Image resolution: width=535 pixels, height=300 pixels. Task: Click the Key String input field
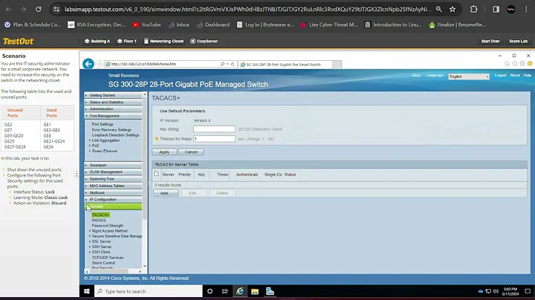[214, 129]
